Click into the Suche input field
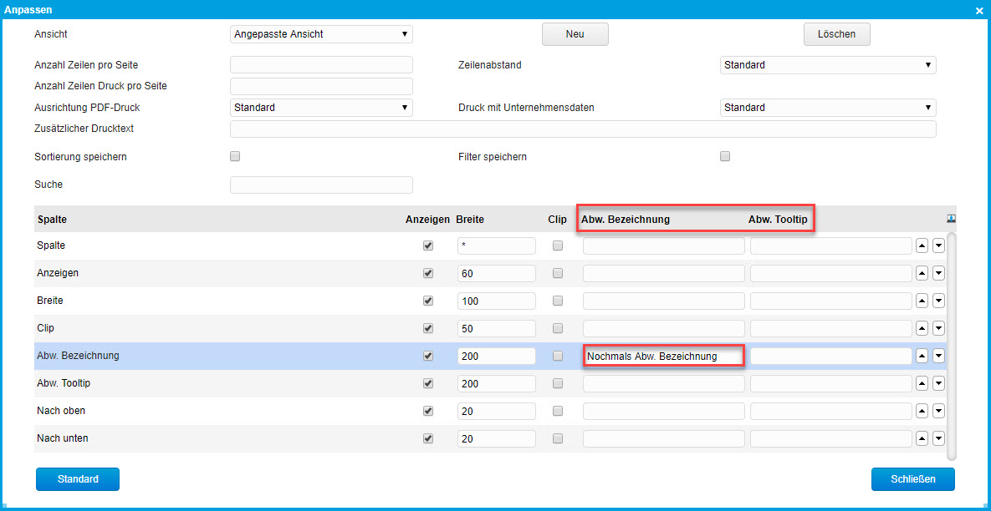 321,185
